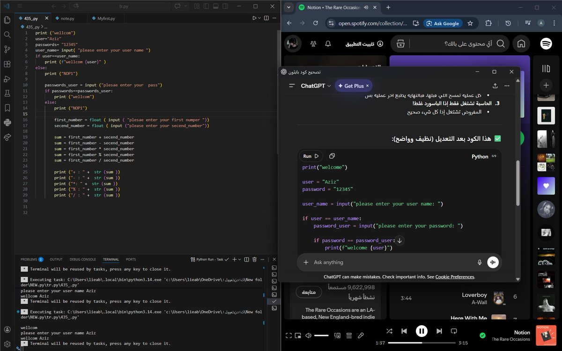Click the ChatGPT conversation scrollbar
This screenshot has height=351, width=562.
coord(518,183)
